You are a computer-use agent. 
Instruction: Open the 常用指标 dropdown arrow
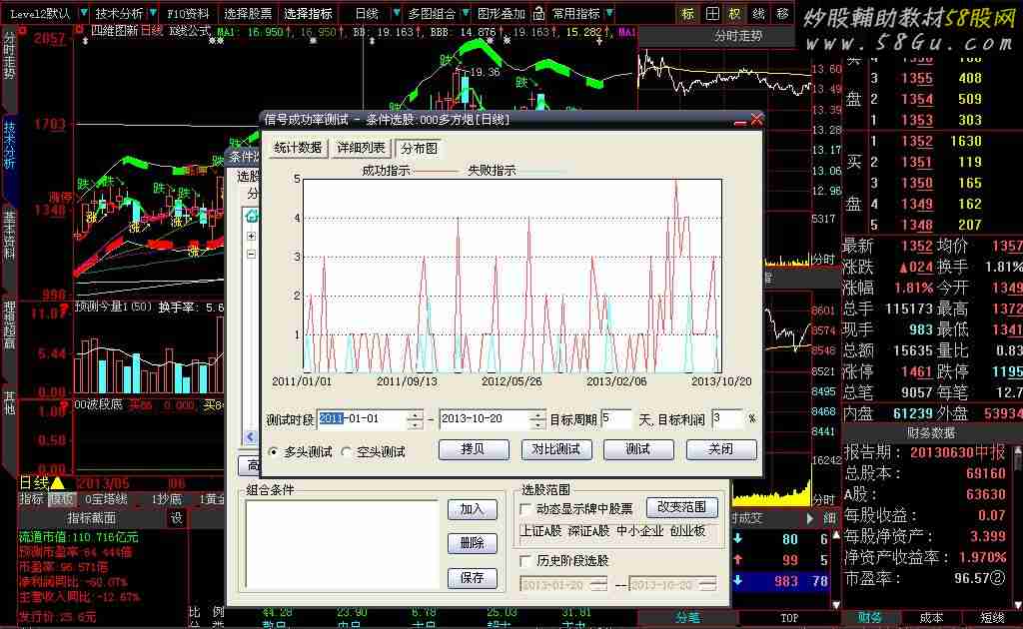click(x=608, y=13)
